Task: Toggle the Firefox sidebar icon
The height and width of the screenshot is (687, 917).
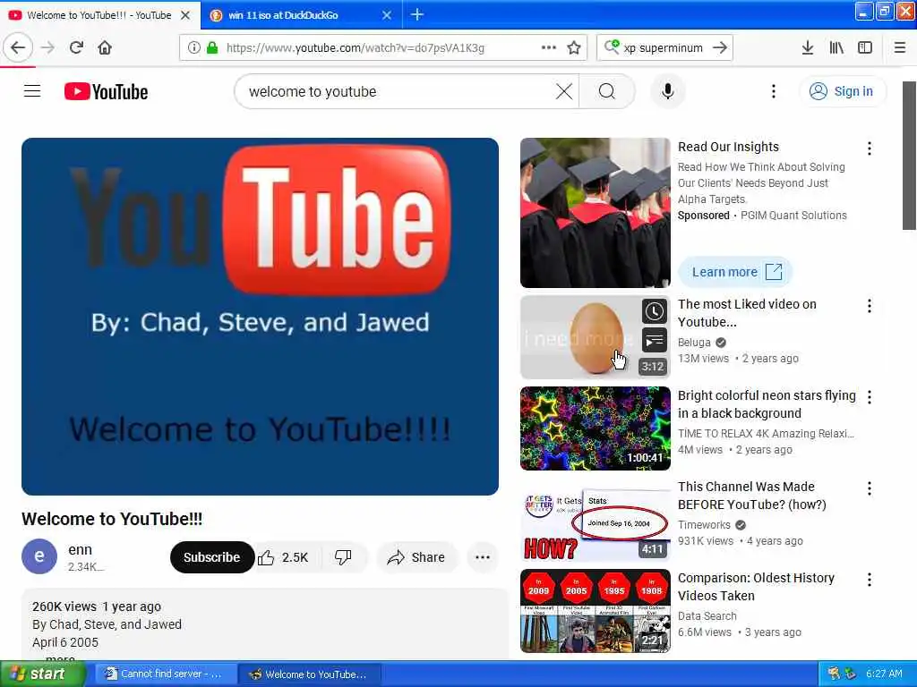Action: 865,48
